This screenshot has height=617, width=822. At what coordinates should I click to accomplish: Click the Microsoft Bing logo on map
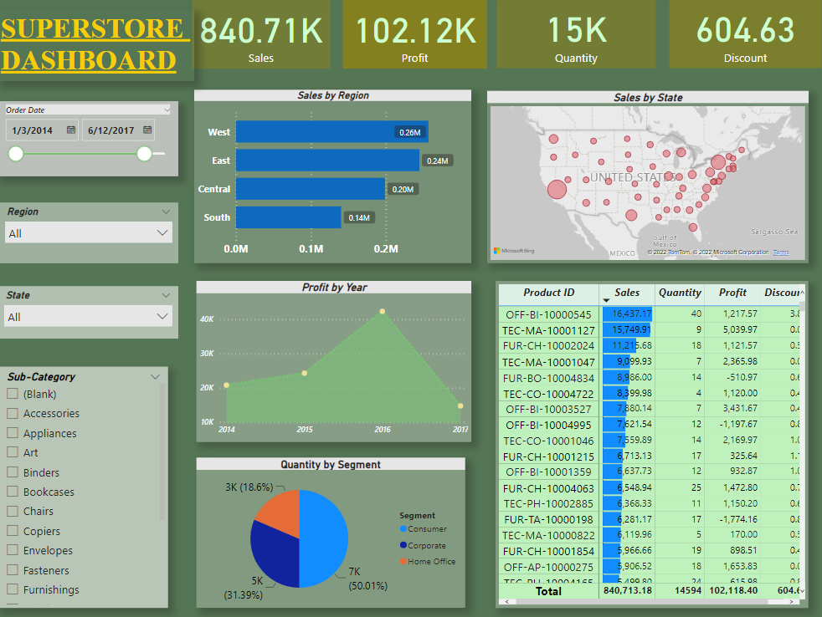click(x=513, y=251)
